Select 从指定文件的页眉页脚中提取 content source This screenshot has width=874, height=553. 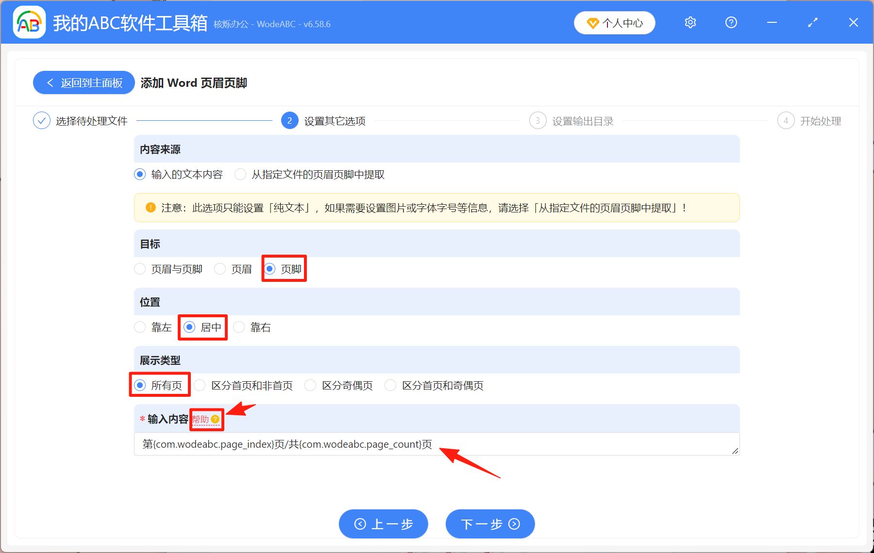coord(240,174)
